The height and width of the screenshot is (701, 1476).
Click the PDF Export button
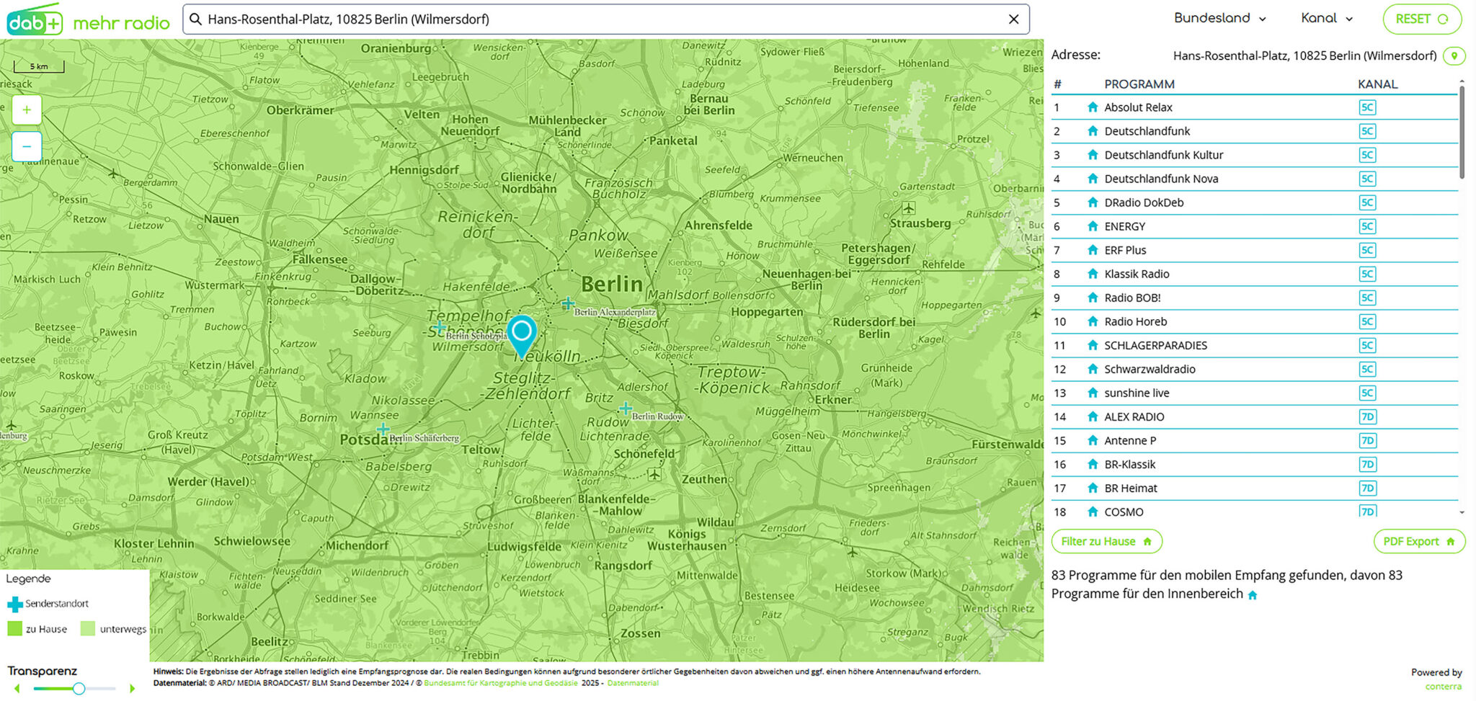(1419, 541)
